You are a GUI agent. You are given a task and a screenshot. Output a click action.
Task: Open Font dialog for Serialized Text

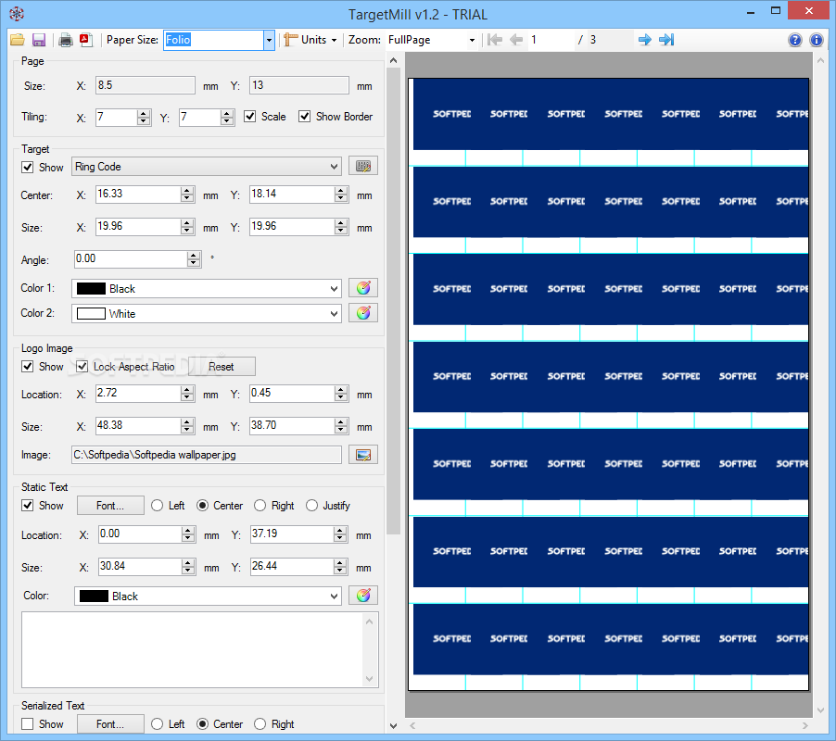click(110, 724)
